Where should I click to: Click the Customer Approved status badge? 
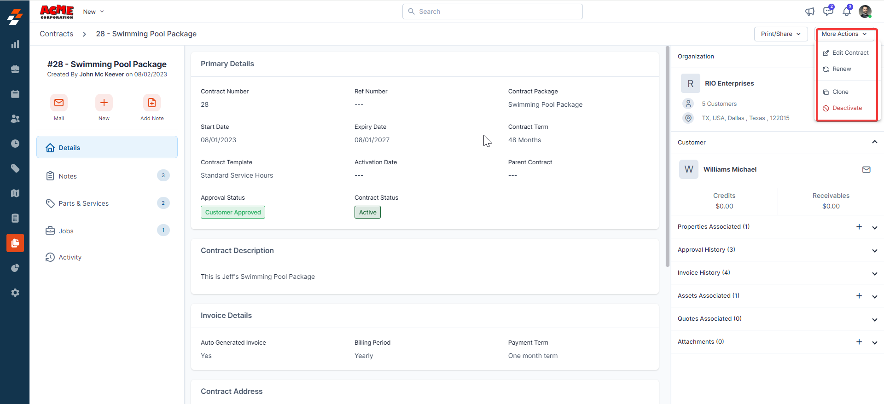pos(233,212)
